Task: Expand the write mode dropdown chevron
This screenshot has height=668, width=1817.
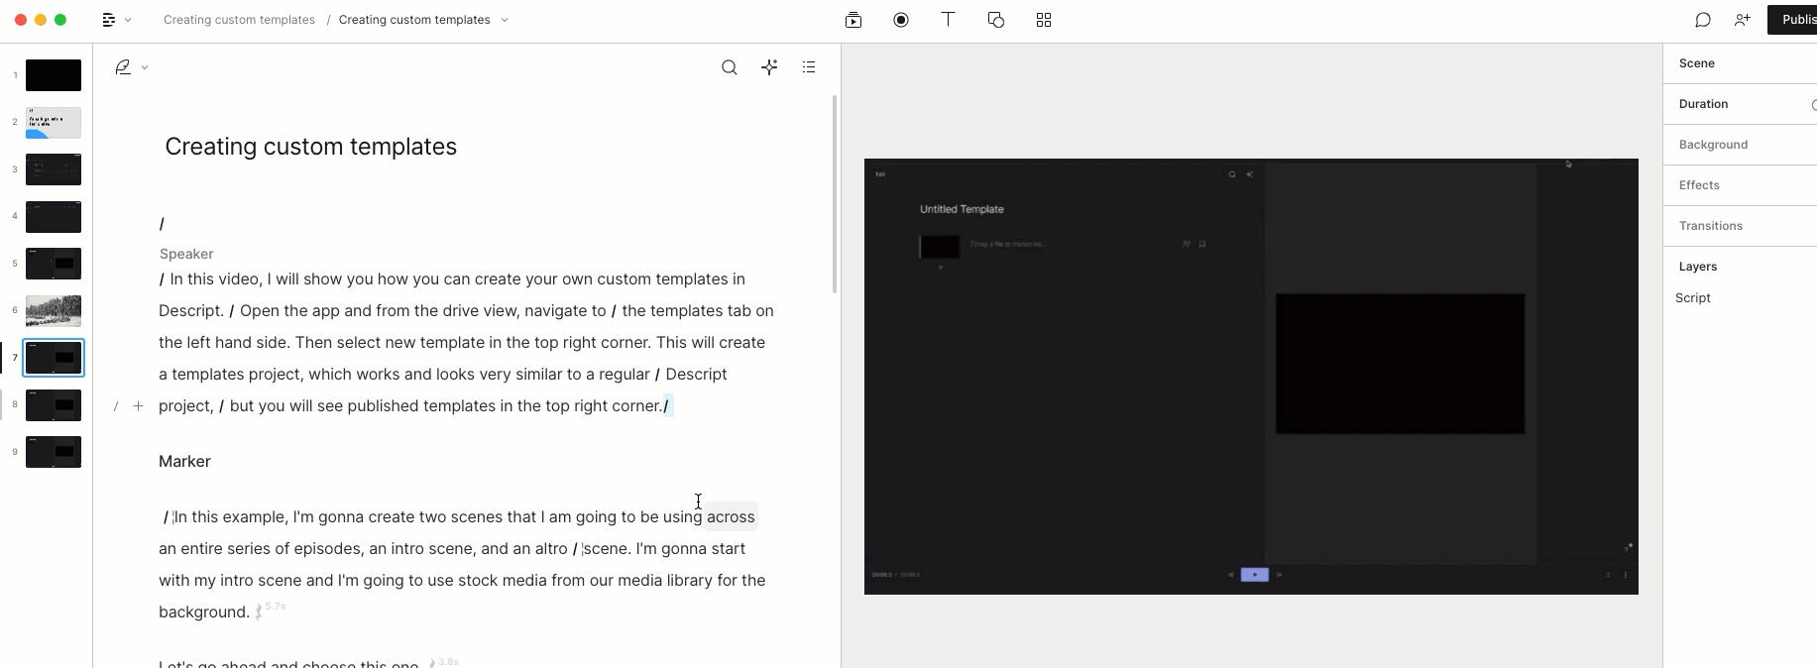Action: coord(145,67)
